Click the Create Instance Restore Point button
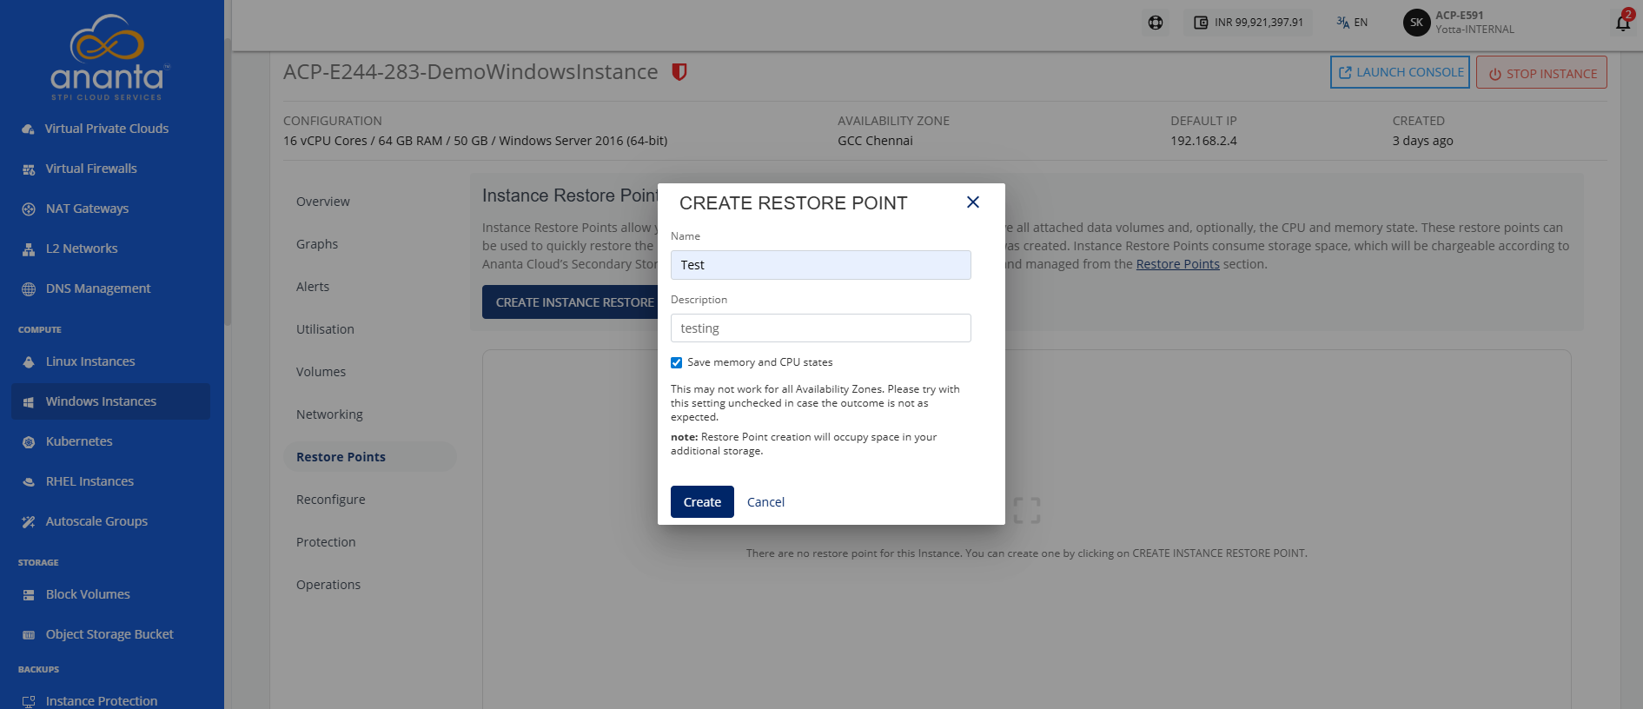 [570, 302]
